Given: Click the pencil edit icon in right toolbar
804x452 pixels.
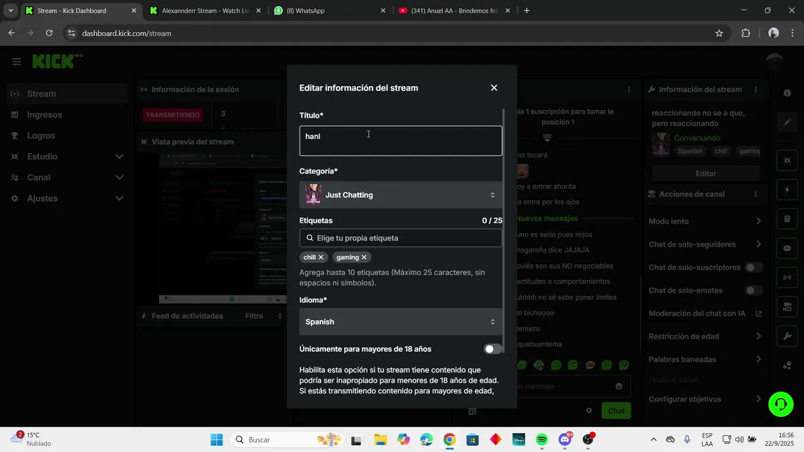Looking at the screenshot, I should [787, 122].
